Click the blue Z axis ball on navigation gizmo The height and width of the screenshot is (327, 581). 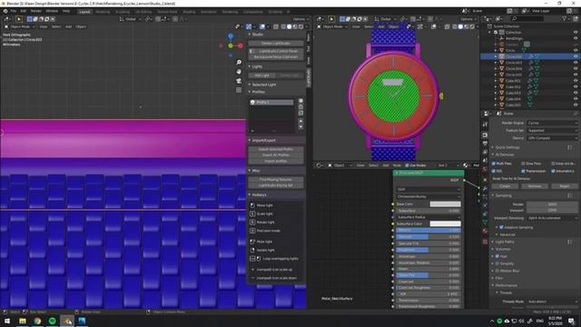(231, 36)
